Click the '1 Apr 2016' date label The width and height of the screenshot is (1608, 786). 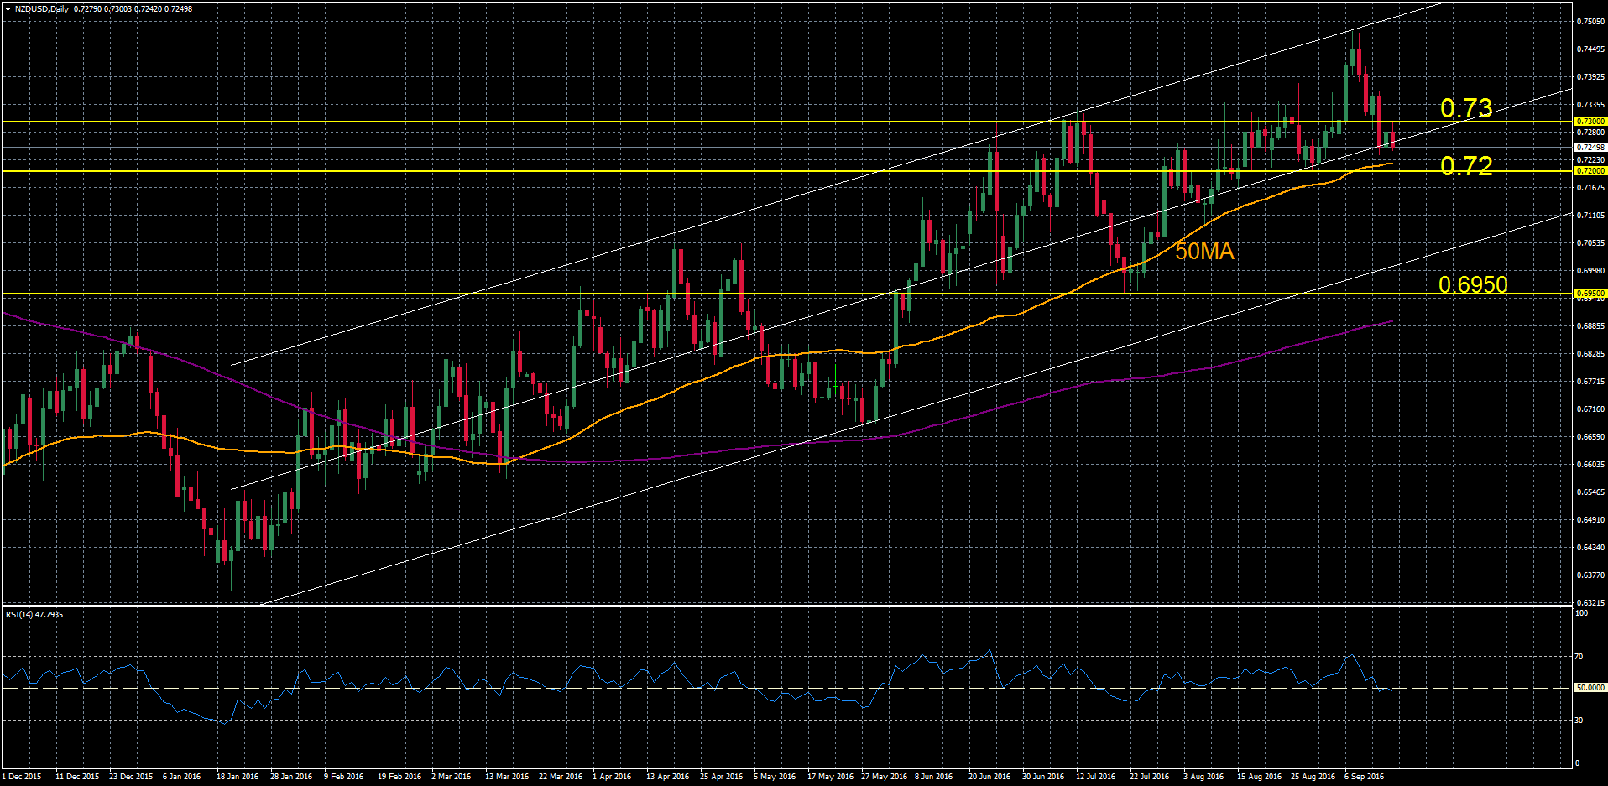tap(612, 777)
